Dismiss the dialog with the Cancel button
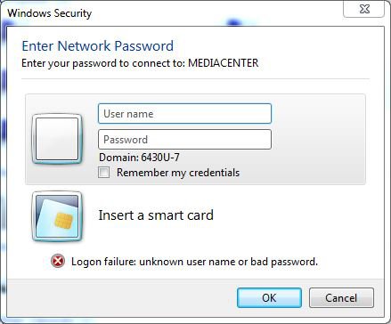This screenshot has height=324, width=391. 341,297
